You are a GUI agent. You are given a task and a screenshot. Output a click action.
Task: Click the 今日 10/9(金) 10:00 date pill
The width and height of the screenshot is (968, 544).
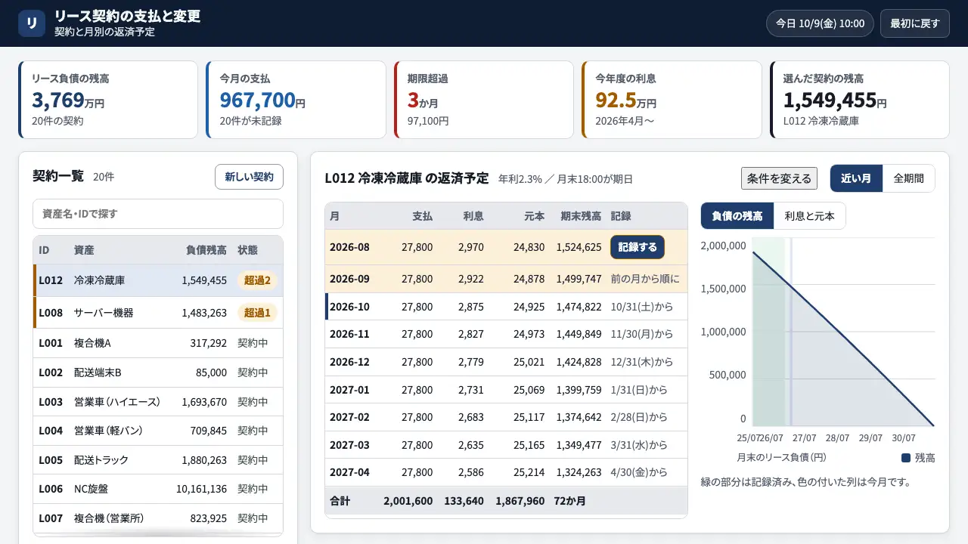(x=820, y=23)
